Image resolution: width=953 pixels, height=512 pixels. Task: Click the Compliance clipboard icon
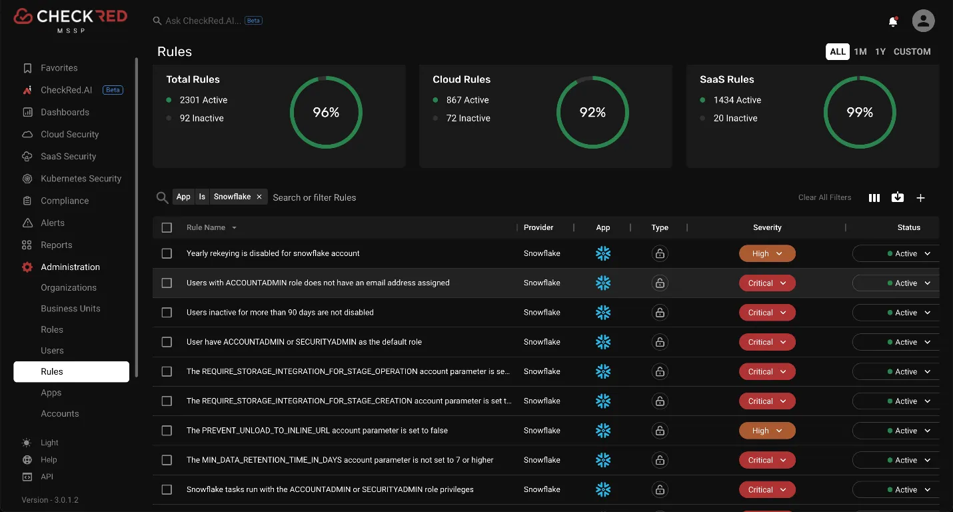coord(27,201)
